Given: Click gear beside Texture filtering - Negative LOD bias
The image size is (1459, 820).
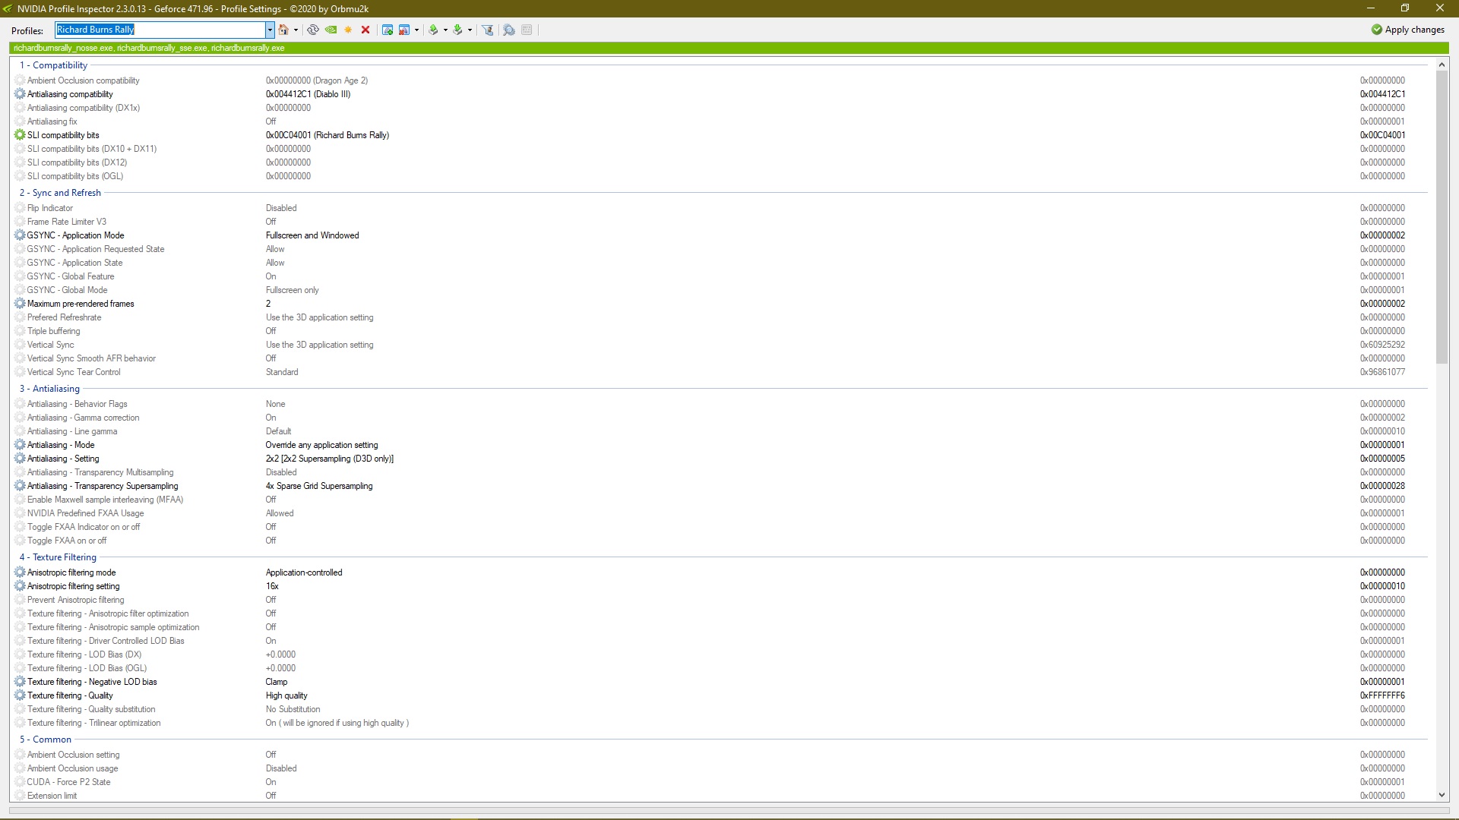Looking at the screenshot, I should (20, 682).
